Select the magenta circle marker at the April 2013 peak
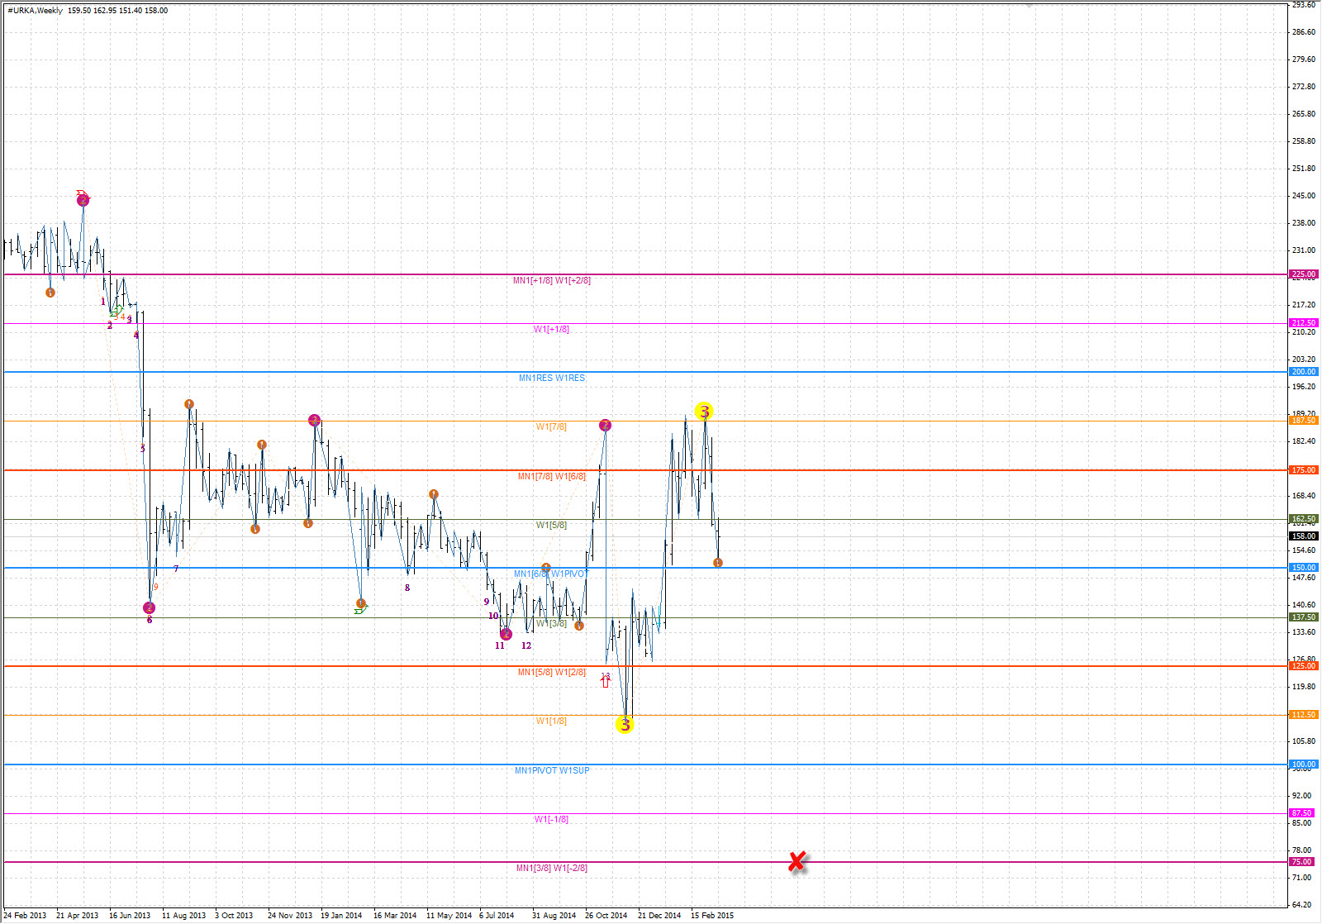 [x=83, y=200]
